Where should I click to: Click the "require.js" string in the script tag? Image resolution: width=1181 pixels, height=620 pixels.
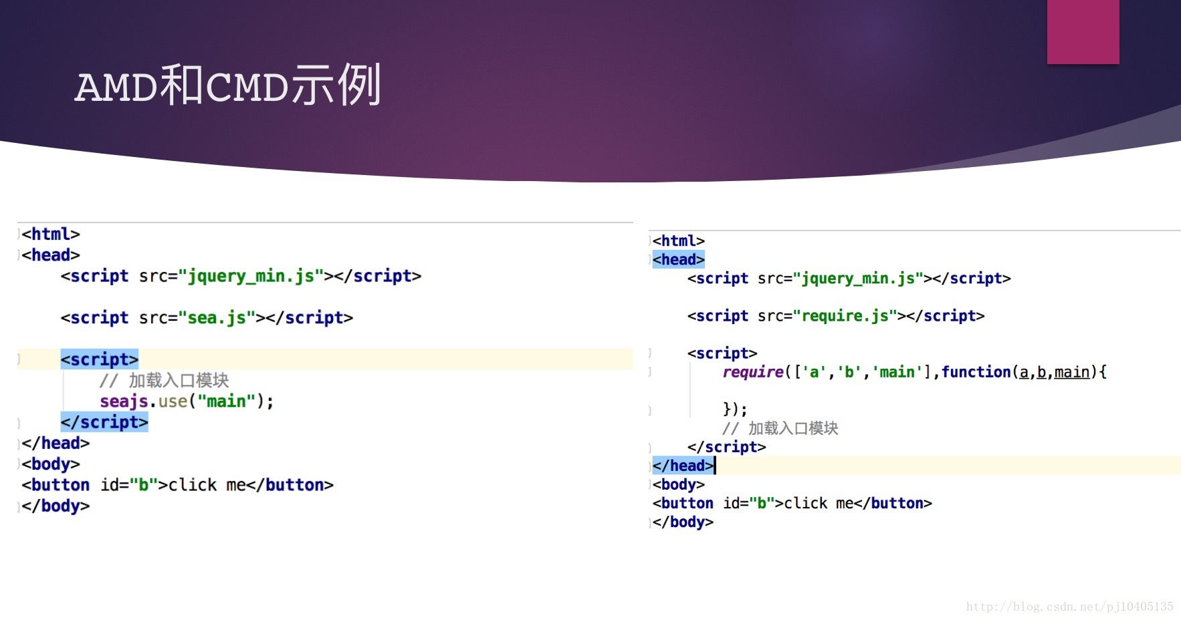pos(845,315)
